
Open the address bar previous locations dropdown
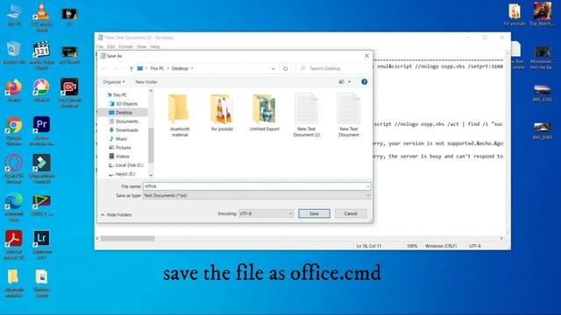click(273, 68)
